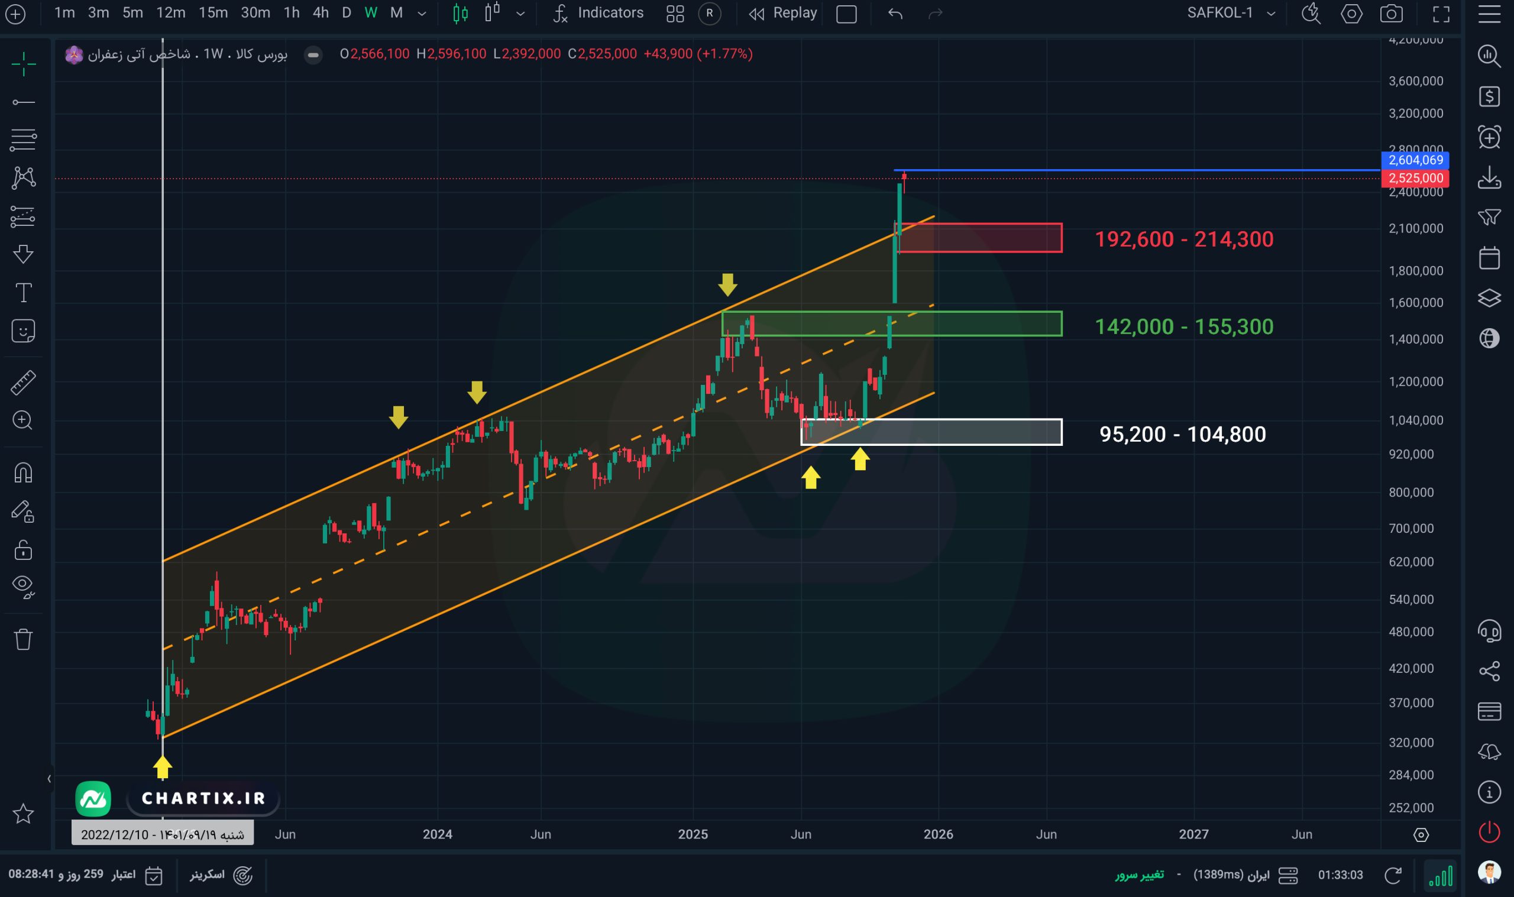Open the SAFKOL-1 symbol dropdown
This screenshot has width=1514, height=897.
pyautogui.click(x=1231, y=13)
